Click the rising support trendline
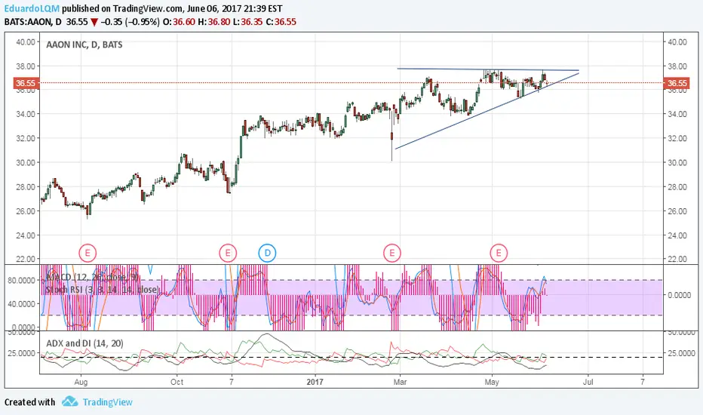This screenshot has height=415, width=703. [x=487, y=110]
